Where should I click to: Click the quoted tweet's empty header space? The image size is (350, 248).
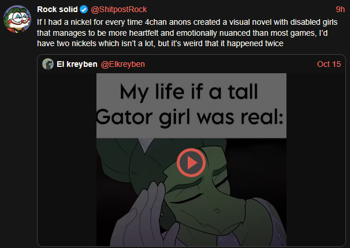tap(231, 63)
